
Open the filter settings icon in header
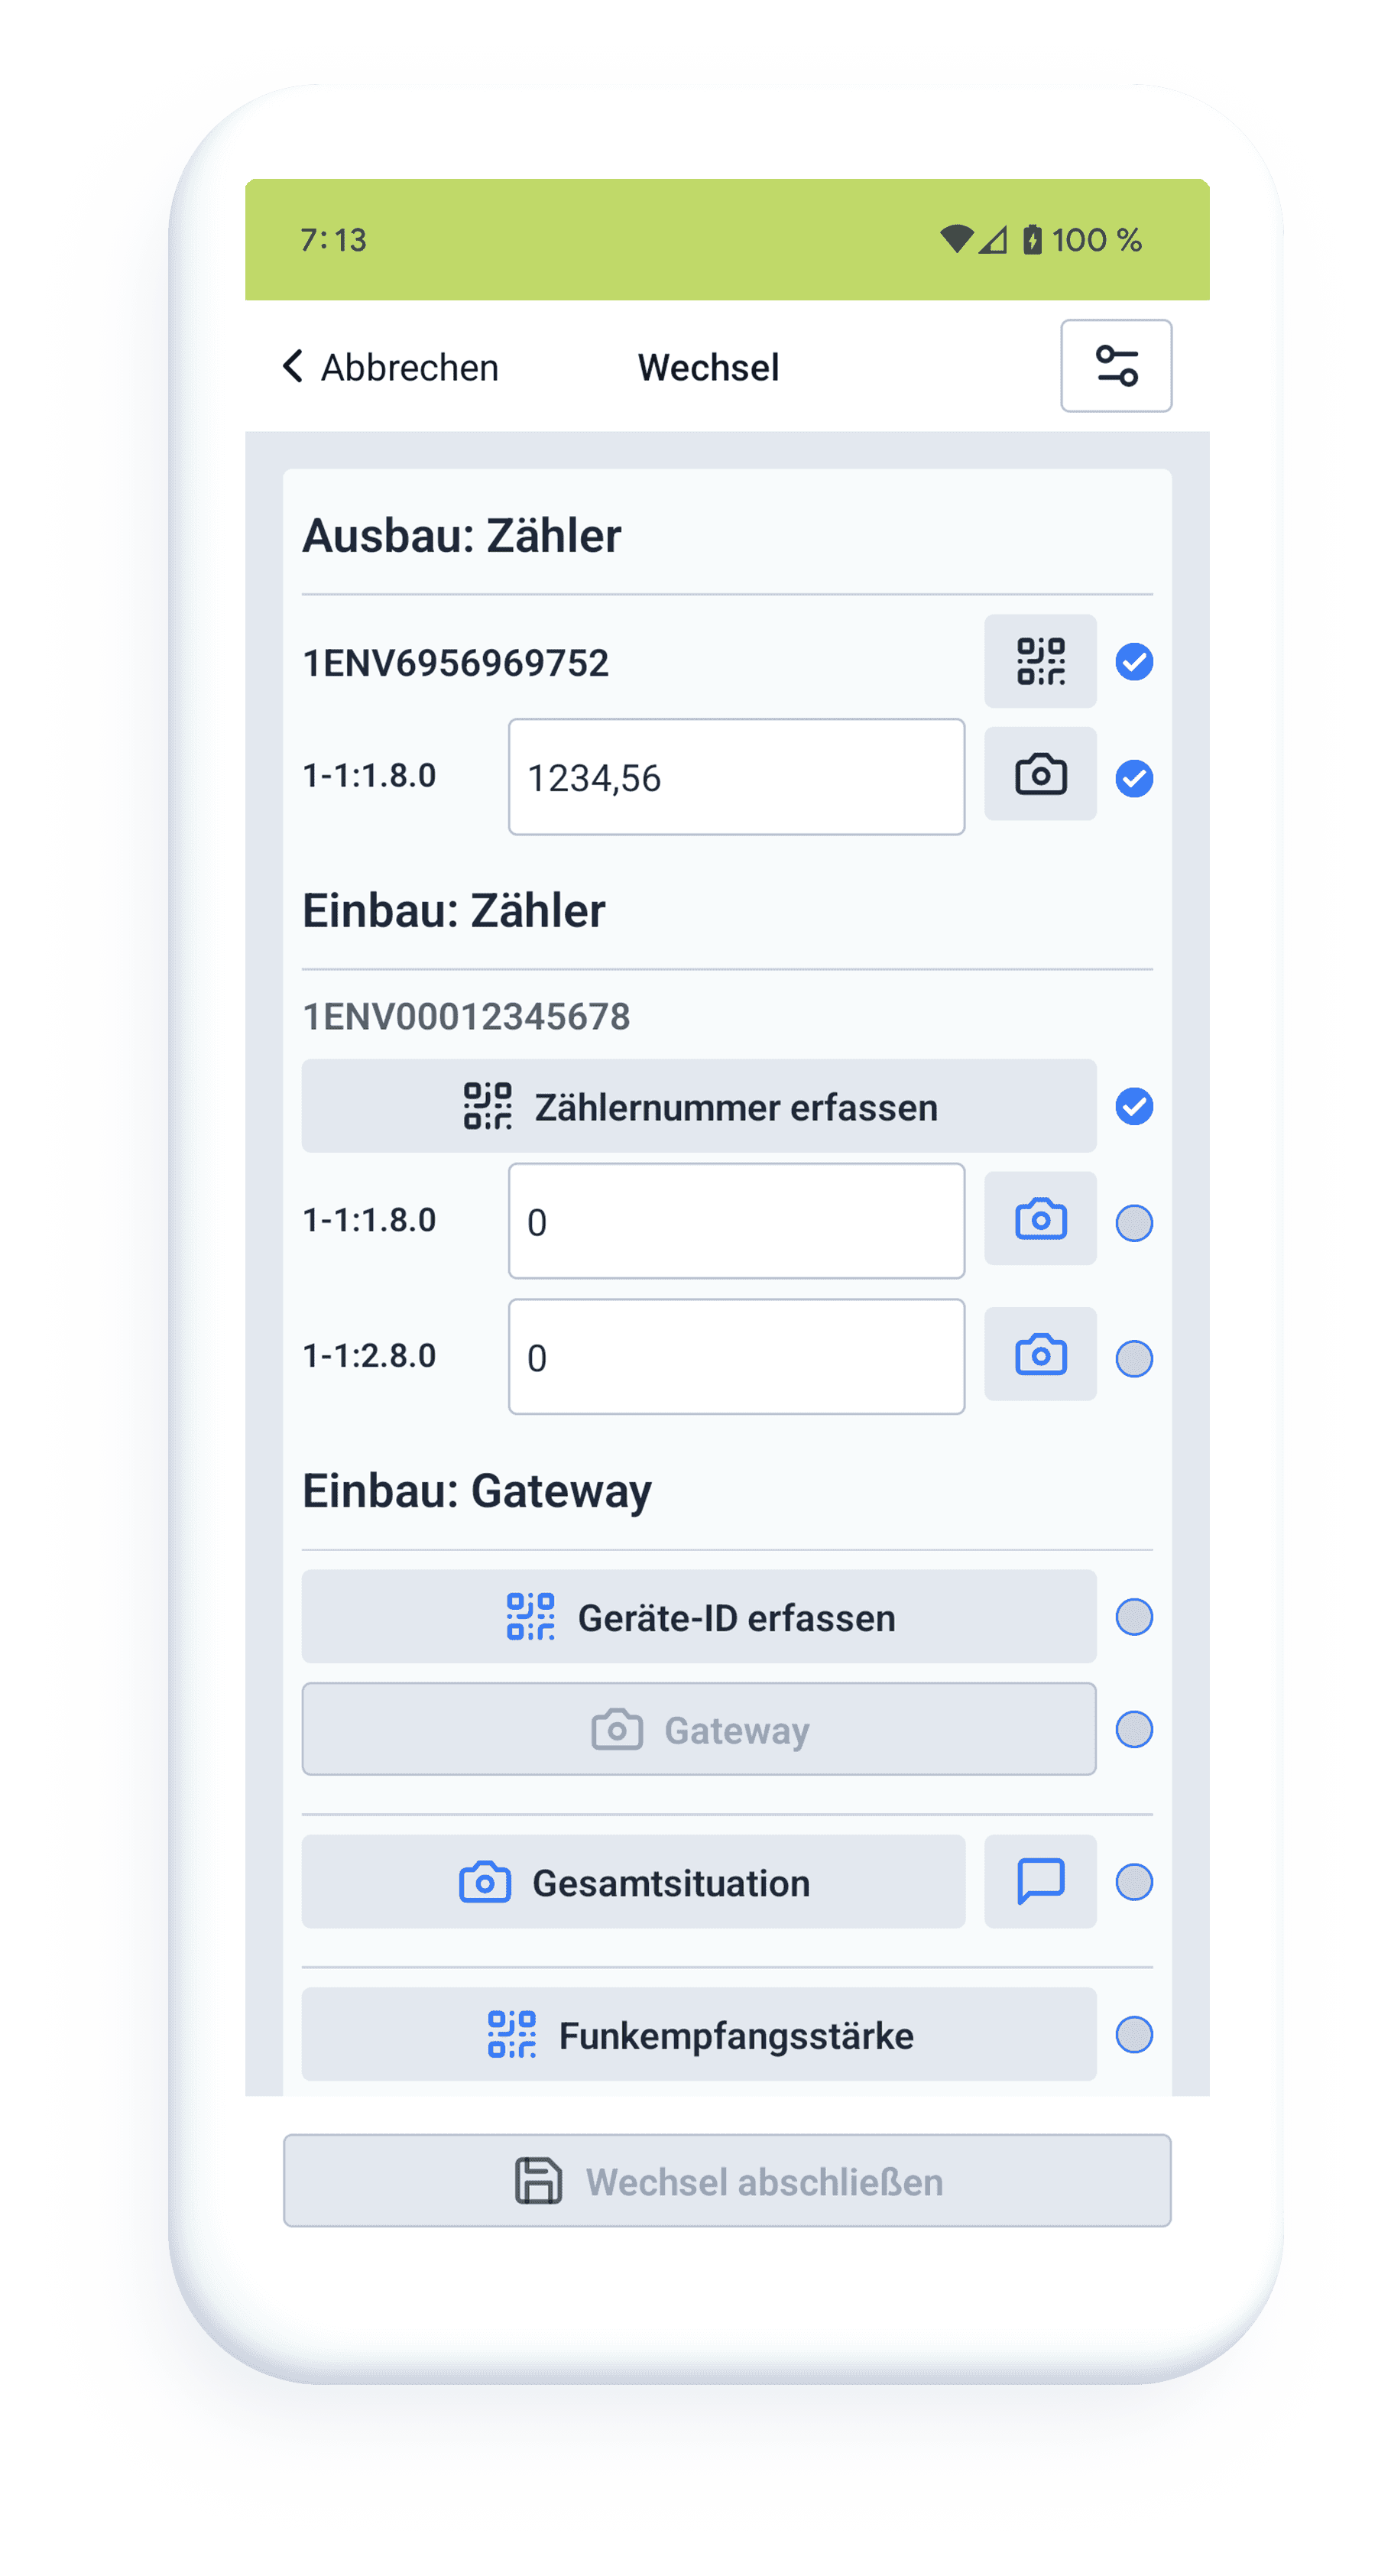[x=1115, y=366]
